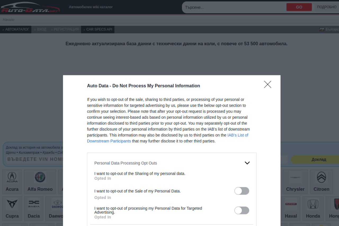The height and width of the screenshot is (226, 339).
Task: Click the Acura brand logo
Action: pyautogui.click(x=12, y=177)
